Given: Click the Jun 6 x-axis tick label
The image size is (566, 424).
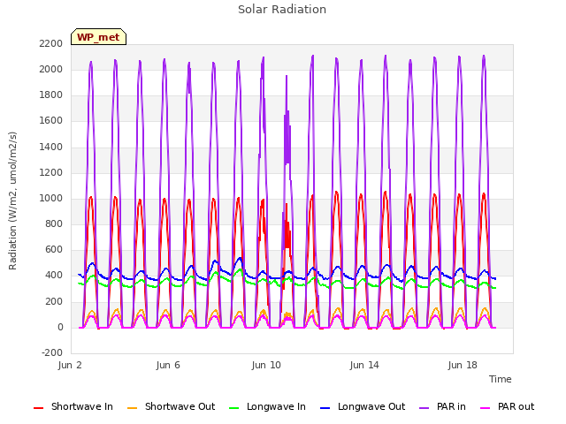Looking at the screenshot, I should point(168,365).
